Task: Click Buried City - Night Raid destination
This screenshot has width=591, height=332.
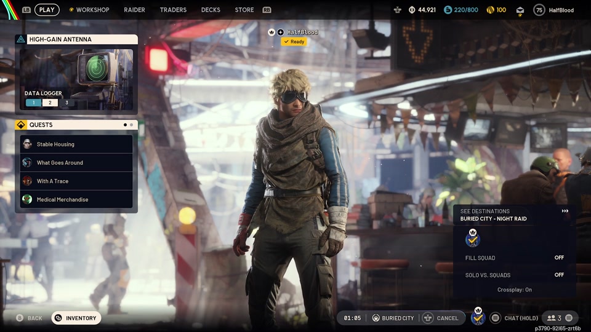Action: 493,219
